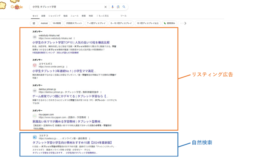The height and width of the screenshot is (159, 264).
Task: Open the 書籍 tab
Action: tap(84, 16)
